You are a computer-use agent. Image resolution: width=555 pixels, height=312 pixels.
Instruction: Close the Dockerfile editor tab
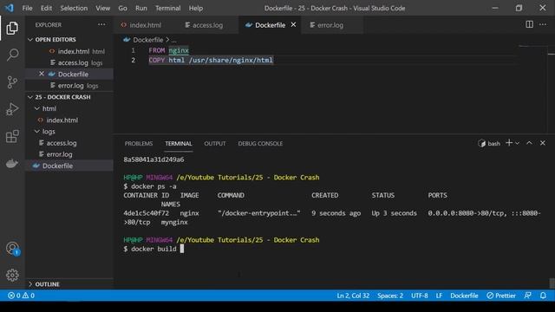[x=293, y=25]
